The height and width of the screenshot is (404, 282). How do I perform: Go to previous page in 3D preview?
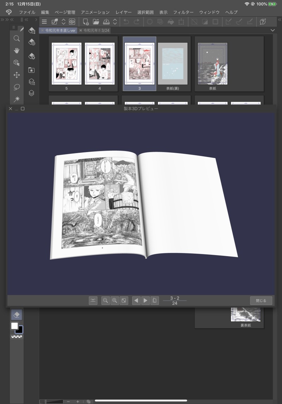[x=136, y=300]
